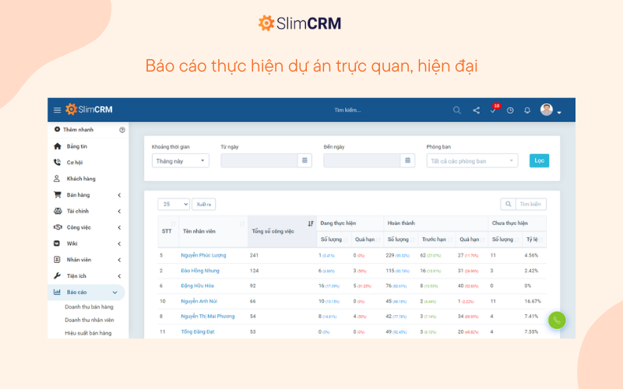Open the Khoảng thời gian Tháng này dropdown
Image resolution: width=623 pixels, height=389 pixels.
(181, 161)
